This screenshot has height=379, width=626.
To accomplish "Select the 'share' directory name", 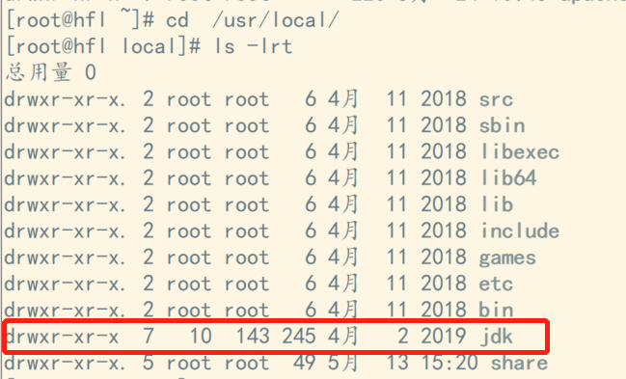I will pos(519,363).
